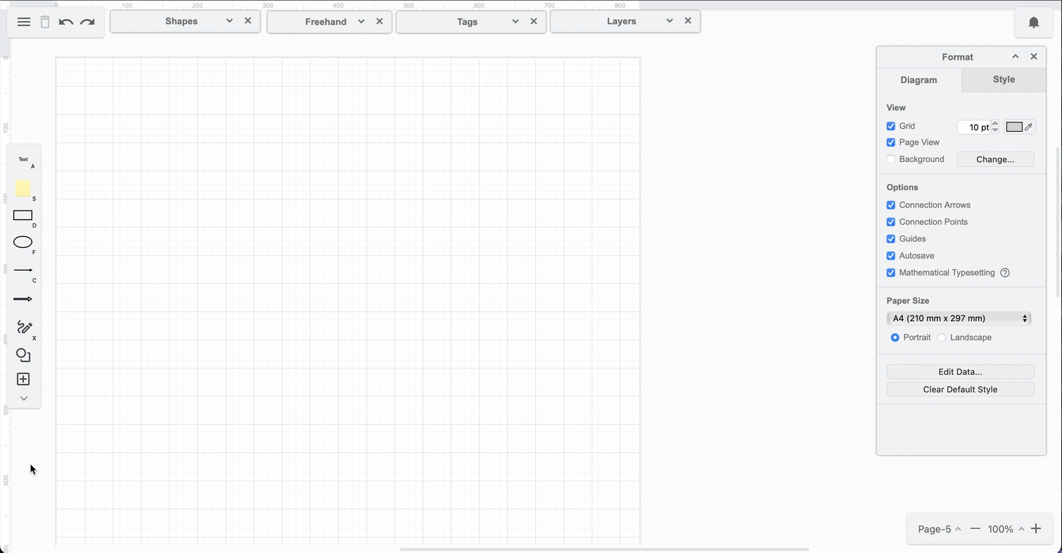Click the arrow connector tool

tap(23, 299)
